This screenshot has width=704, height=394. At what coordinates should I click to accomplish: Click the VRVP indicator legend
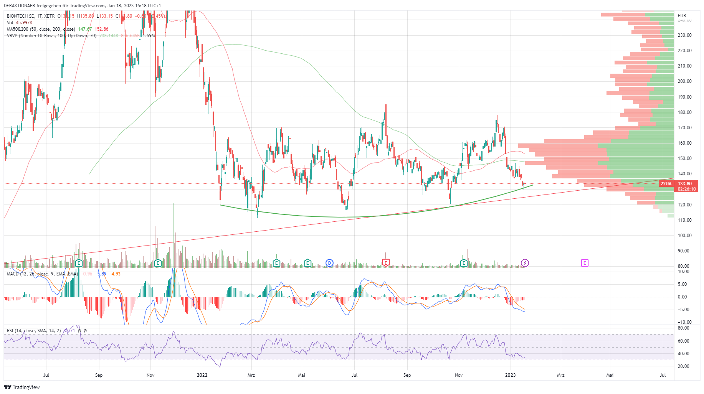(51, 36)
